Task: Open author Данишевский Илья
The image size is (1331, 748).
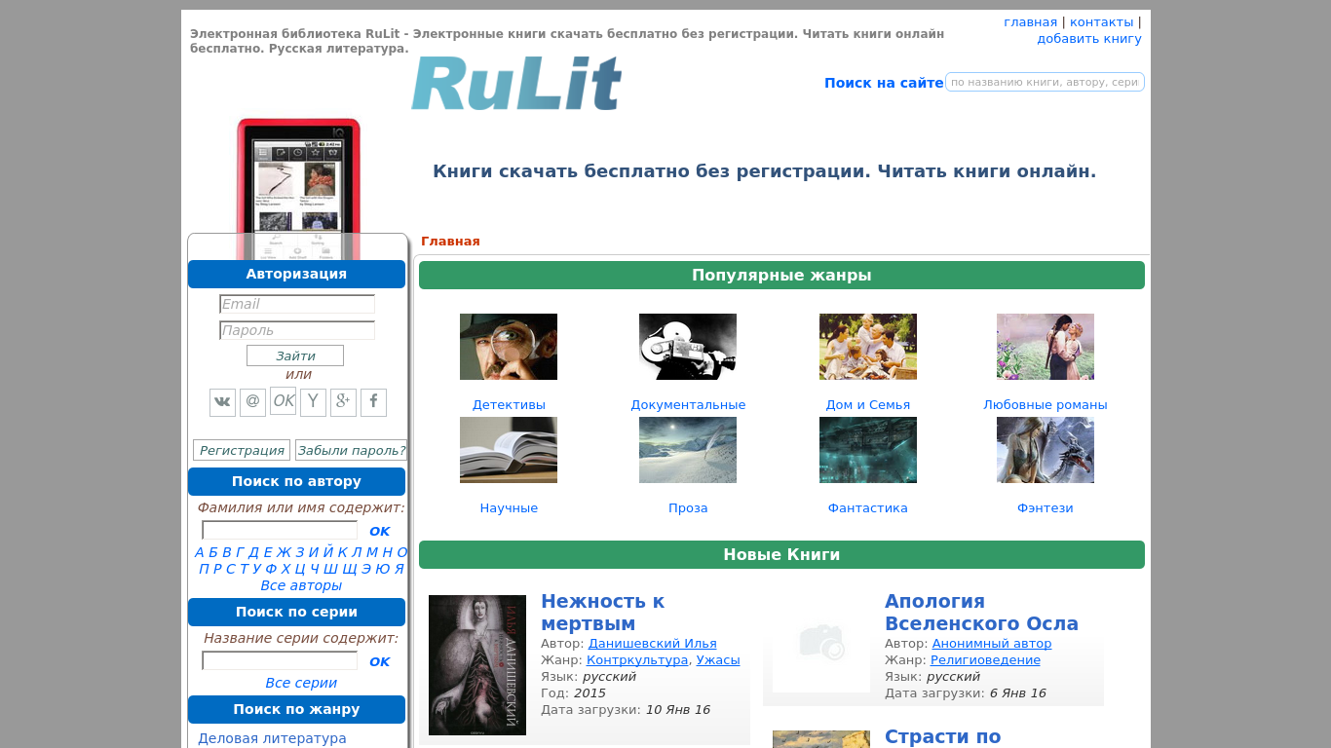Action: (652, 644)
